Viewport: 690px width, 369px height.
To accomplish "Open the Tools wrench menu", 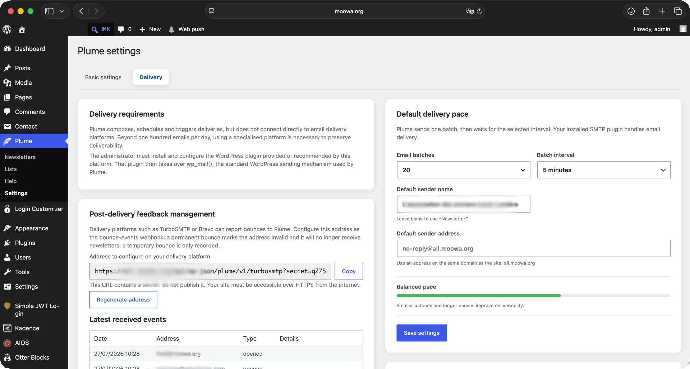I will (x=34, y=272).
